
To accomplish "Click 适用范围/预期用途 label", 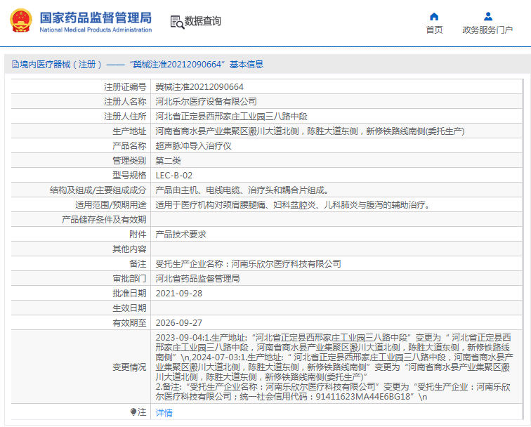I will [x=111, y=205].
